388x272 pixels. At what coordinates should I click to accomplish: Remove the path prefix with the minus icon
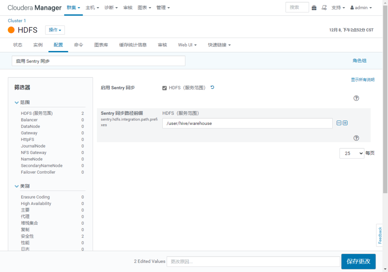coord(339,123)
